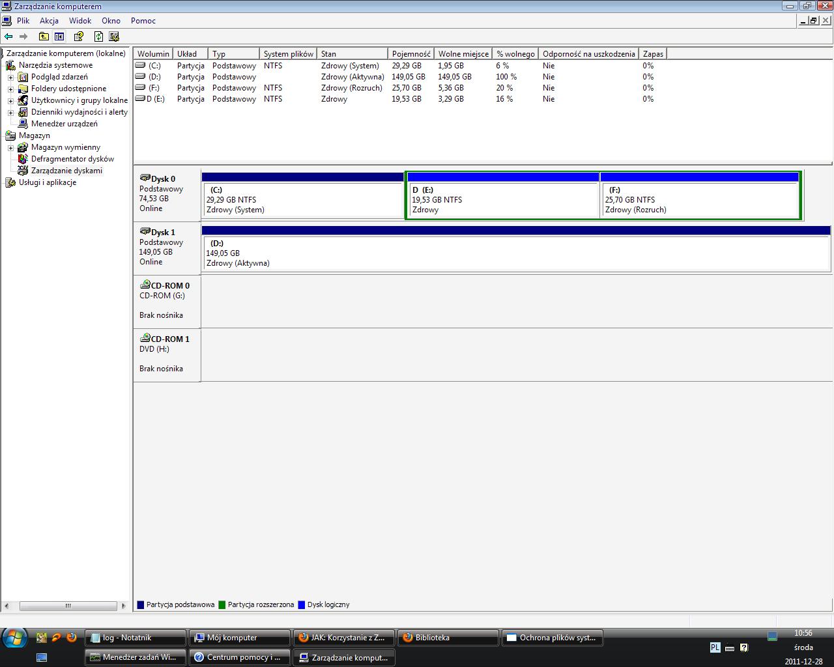Screen dimensions: 834x667
Task: Select the Zarządzanie komputerem (lokalne) root node
Action: pyautogui.click(x=66, y=53)
